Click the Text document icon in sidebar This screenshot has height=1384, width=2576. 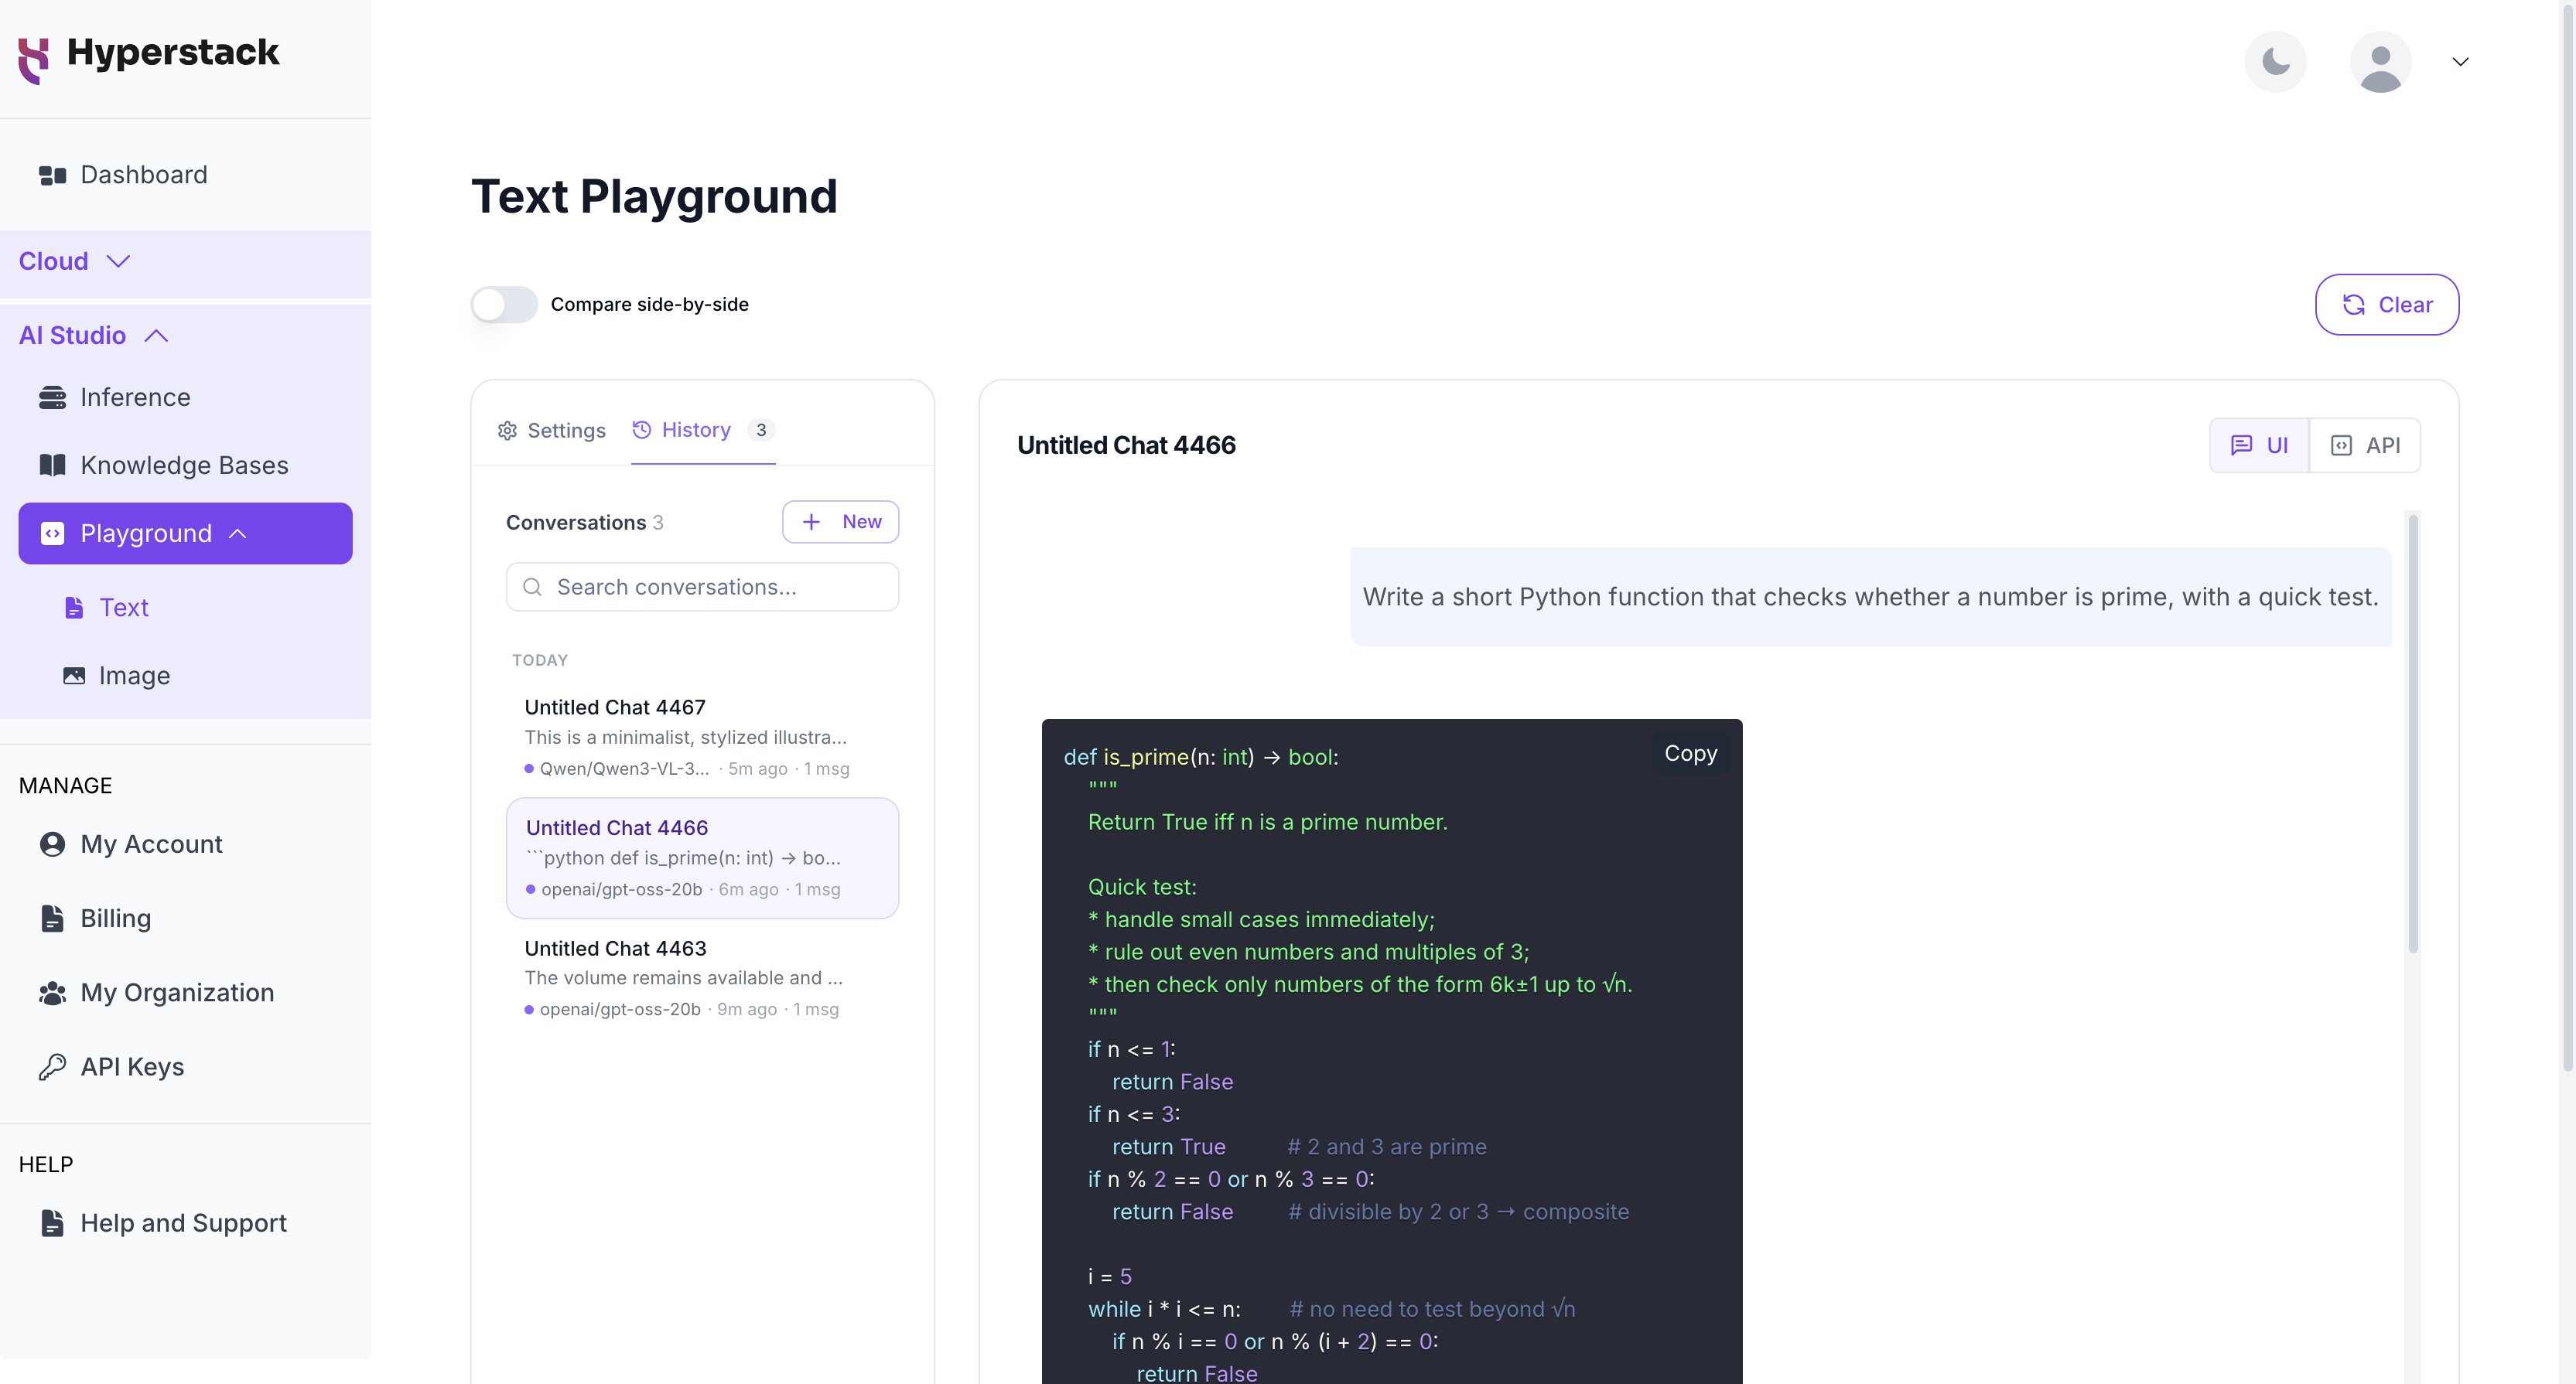pos(74,608)
